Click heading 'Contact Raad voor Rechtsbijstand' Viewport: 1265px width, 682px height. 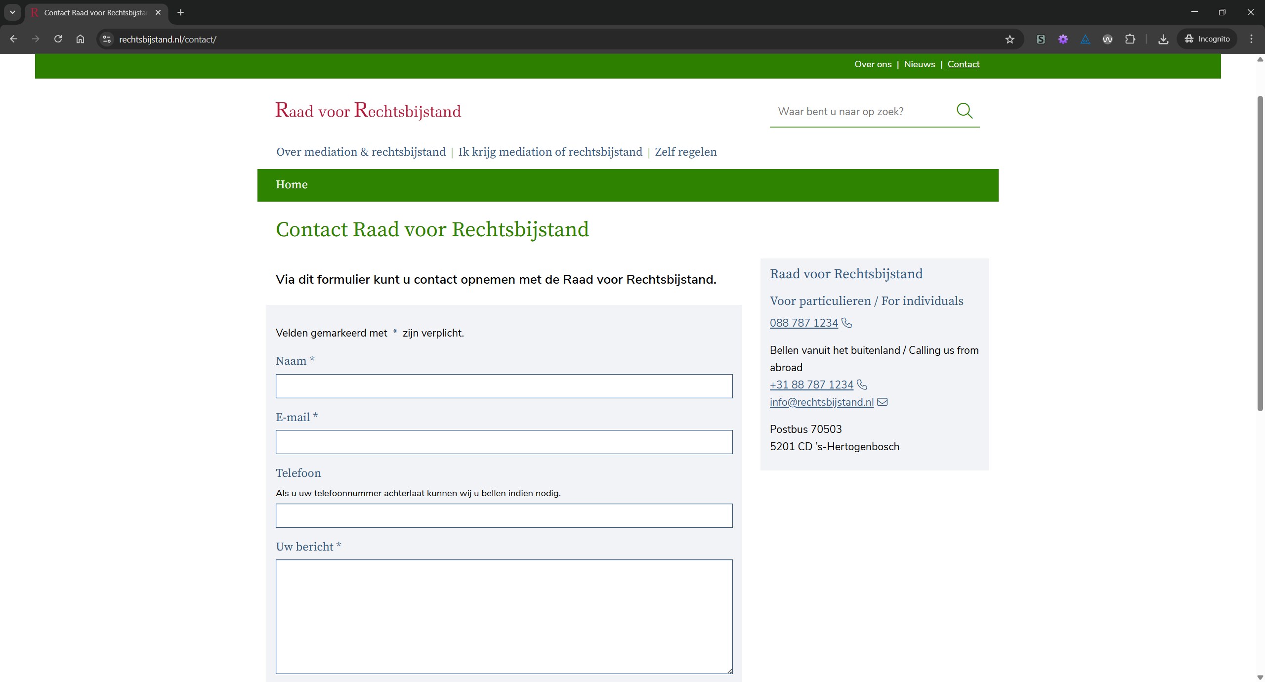[432, 229]
